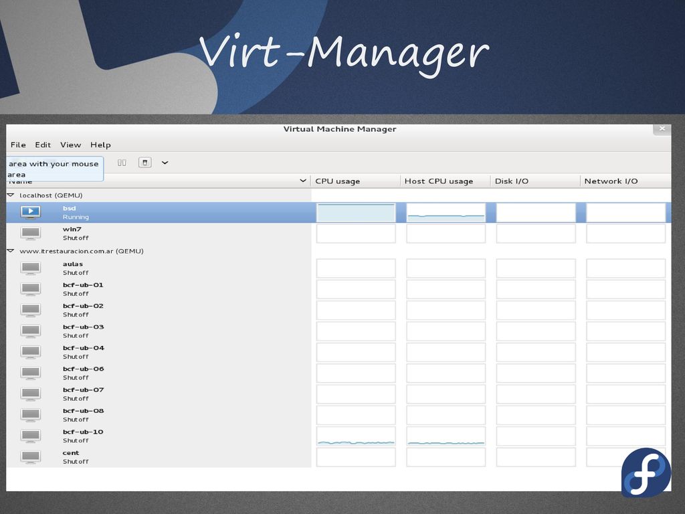Click the Name column sort chevron
The width and height of the screenshot is (685, 514).
click(x=303, y=181)
